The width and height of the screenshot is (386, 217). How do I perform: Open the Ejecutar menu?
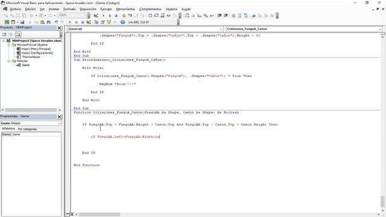(106, 9)
